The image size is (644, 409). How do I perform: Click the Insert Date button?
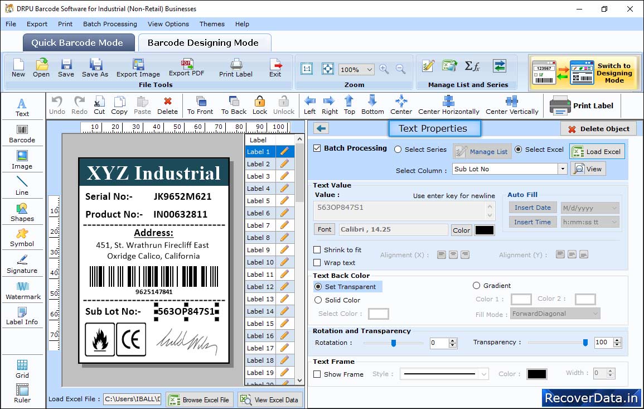click(532, 208)
